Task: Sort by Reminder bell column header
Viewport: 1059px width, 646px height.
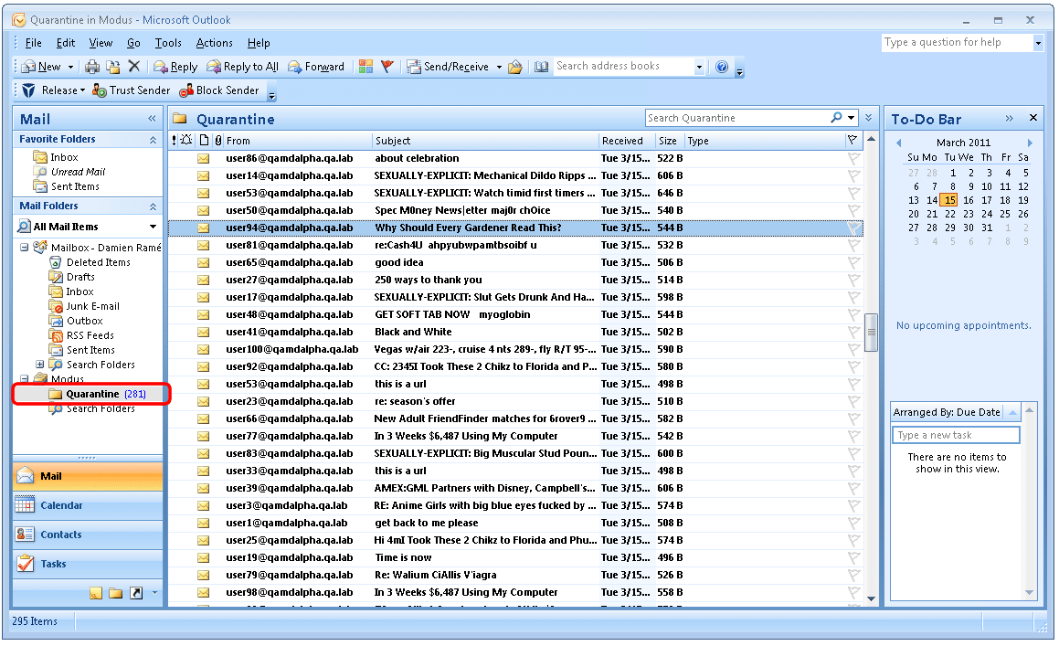Action: (186, 141)
